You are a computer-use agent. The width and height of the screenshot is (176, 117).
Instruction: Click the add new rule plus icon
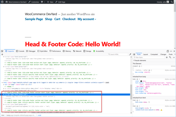[167, 57]
